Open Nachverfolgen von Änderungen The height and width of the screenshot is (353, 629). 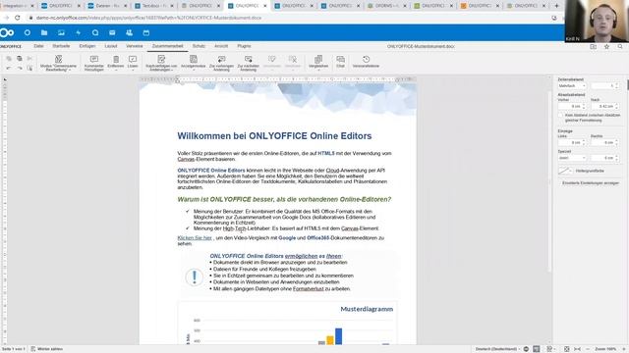pyautogui.click(x=161, y=63)
